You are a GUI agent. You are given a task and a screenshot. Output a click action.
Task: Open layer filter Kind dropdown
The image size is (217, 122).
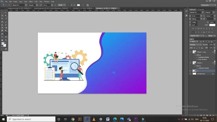pyautogui.click(x=194, y=41)
